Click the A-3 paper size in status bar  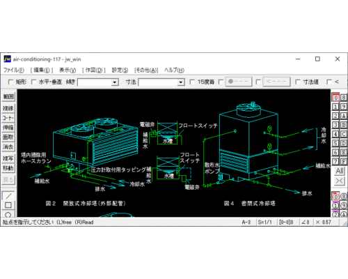246,222
